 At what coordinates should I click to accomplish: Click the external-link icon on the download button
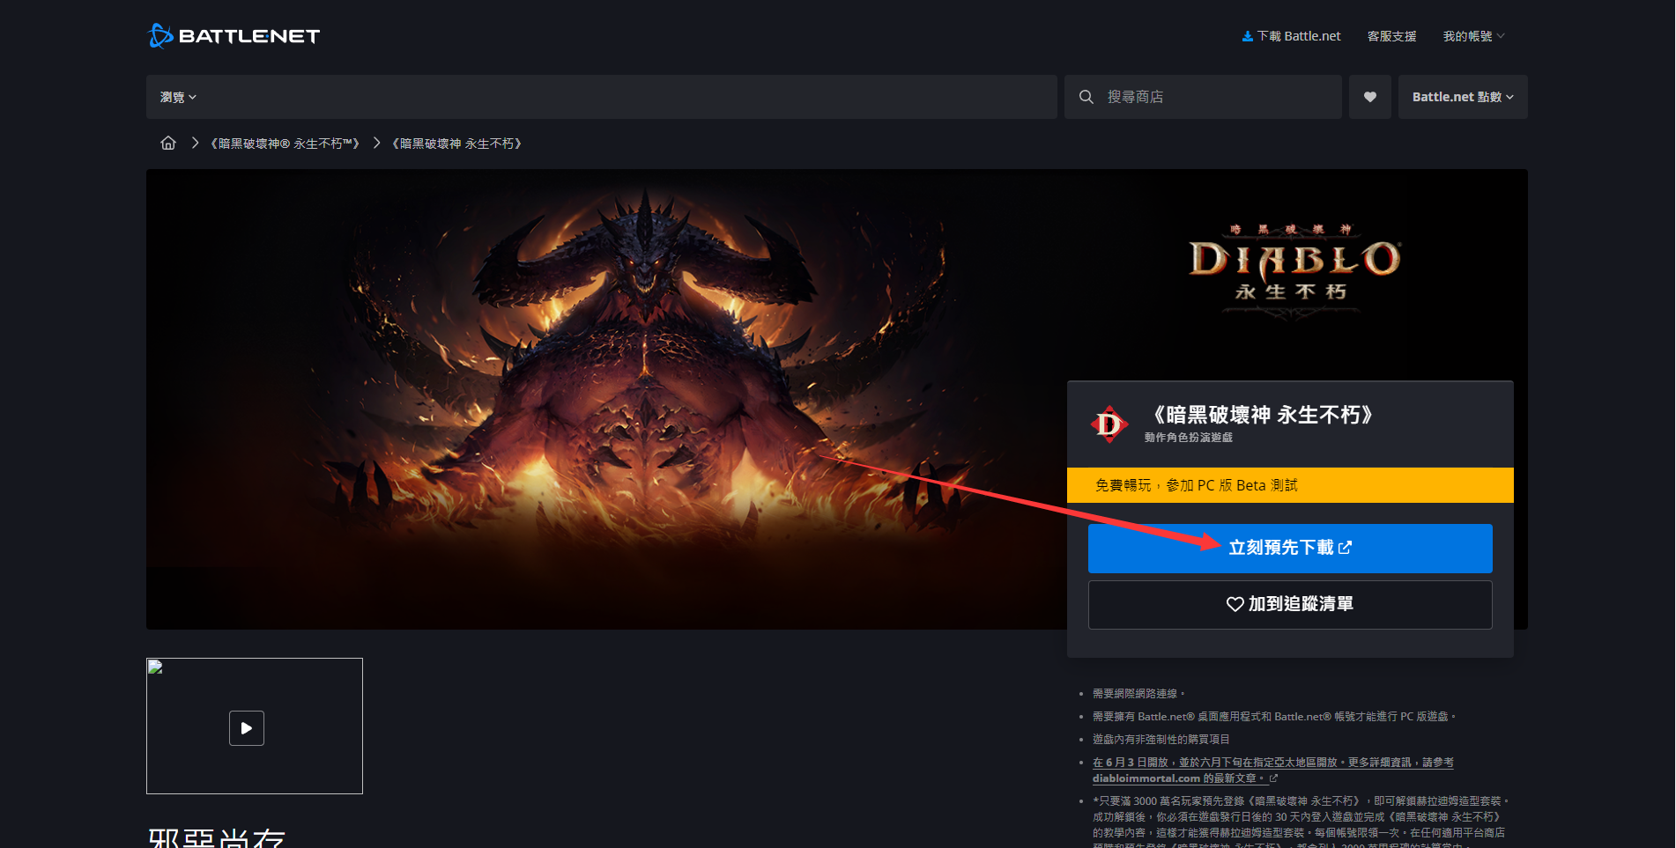(x=1343, y=548)
